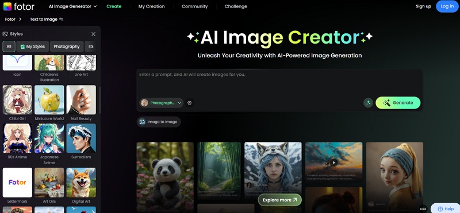Switch to the Create tab

(x=114, y=6)
